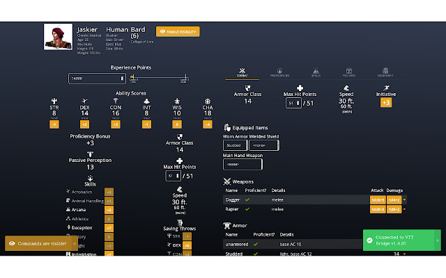Open the Equipment tab
The width and height of the screenshot is (446, 278).
pos(385,72)
